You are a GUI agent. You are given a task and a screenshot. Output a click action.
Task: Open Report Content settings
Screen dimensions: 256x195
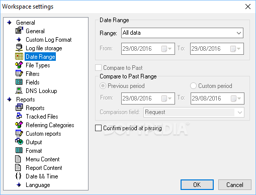pos(44,168)
